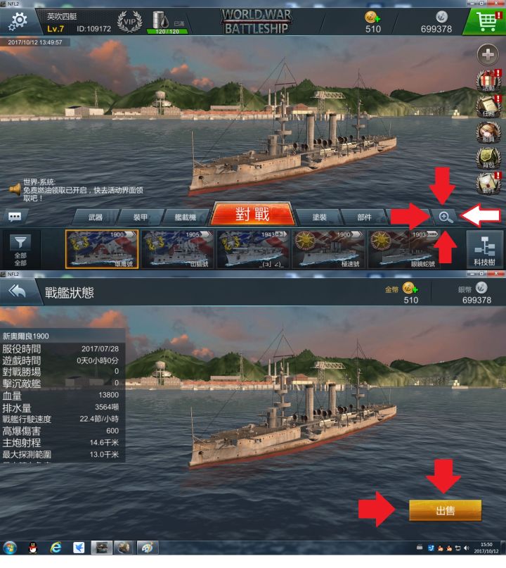Start battle with 對戰 button

click(x=252, y=214)
